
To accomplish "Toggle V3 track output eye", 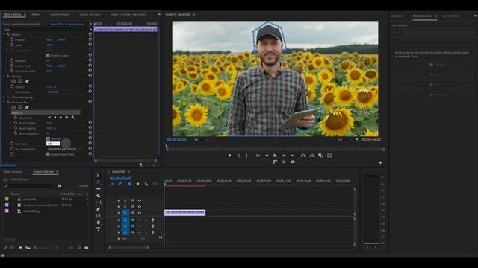I will tap(140, 200).
